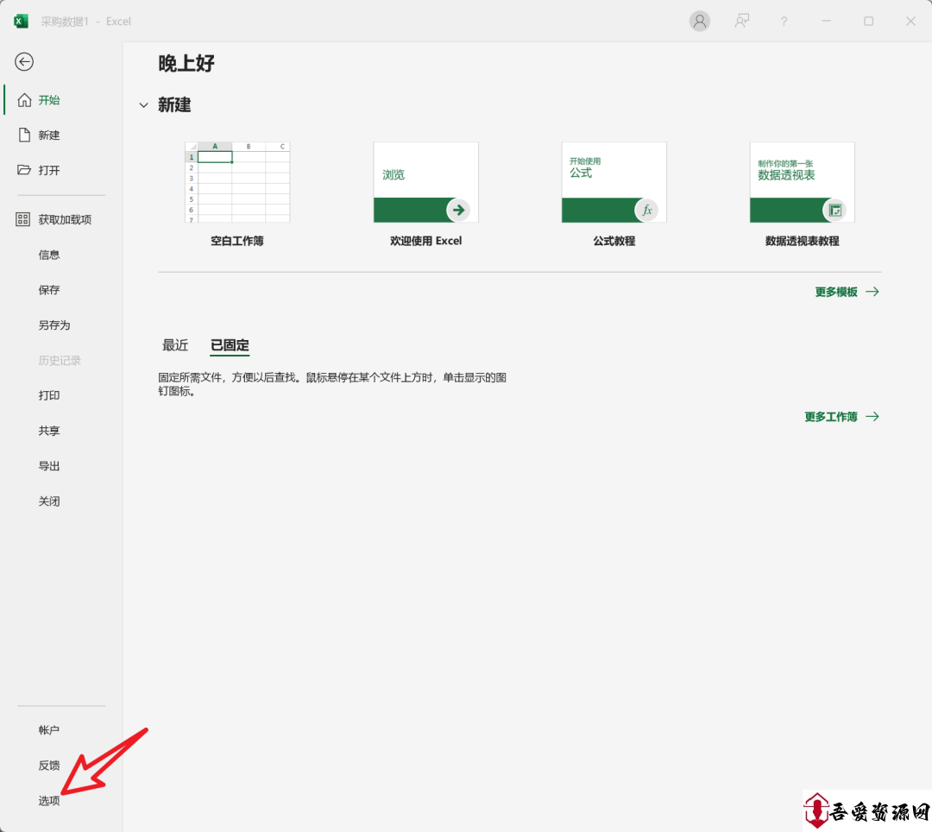The height and width of the screenshot is (832, 932).
Task: Open 选项 in the sidebar
Action: (49, 801)
